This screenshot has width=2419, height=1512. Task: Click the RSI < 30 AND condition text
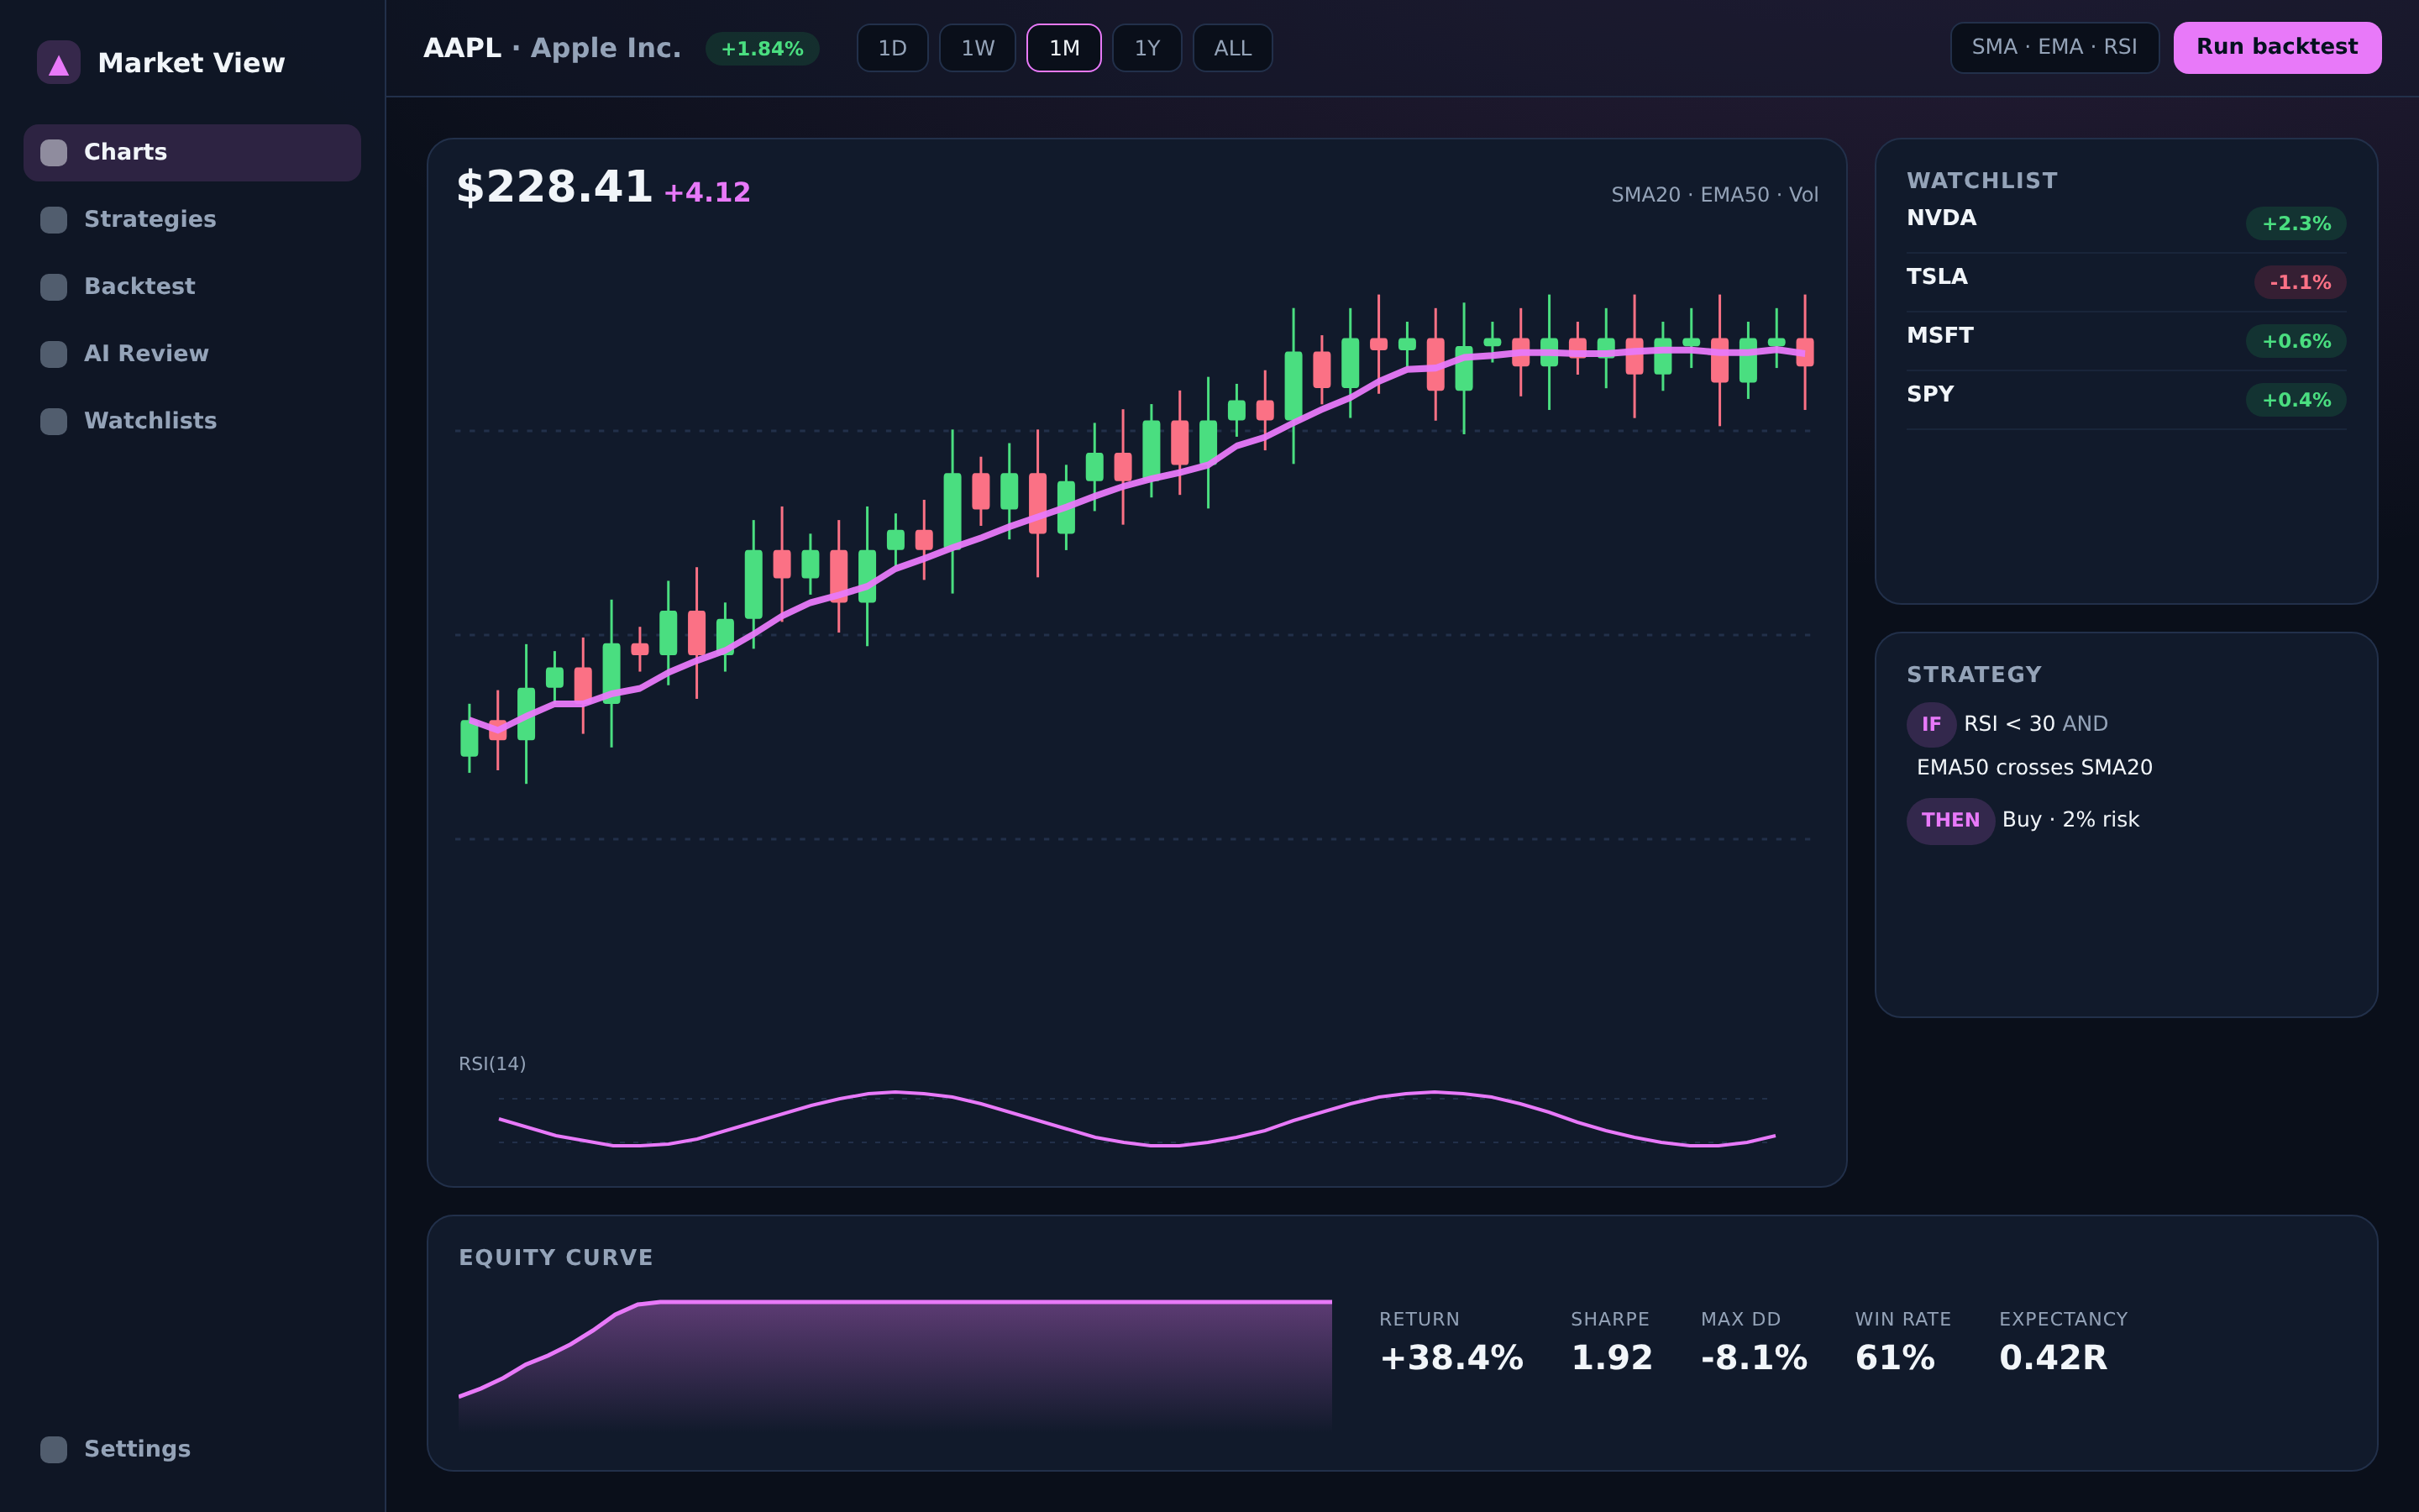tap(2035, 724)
